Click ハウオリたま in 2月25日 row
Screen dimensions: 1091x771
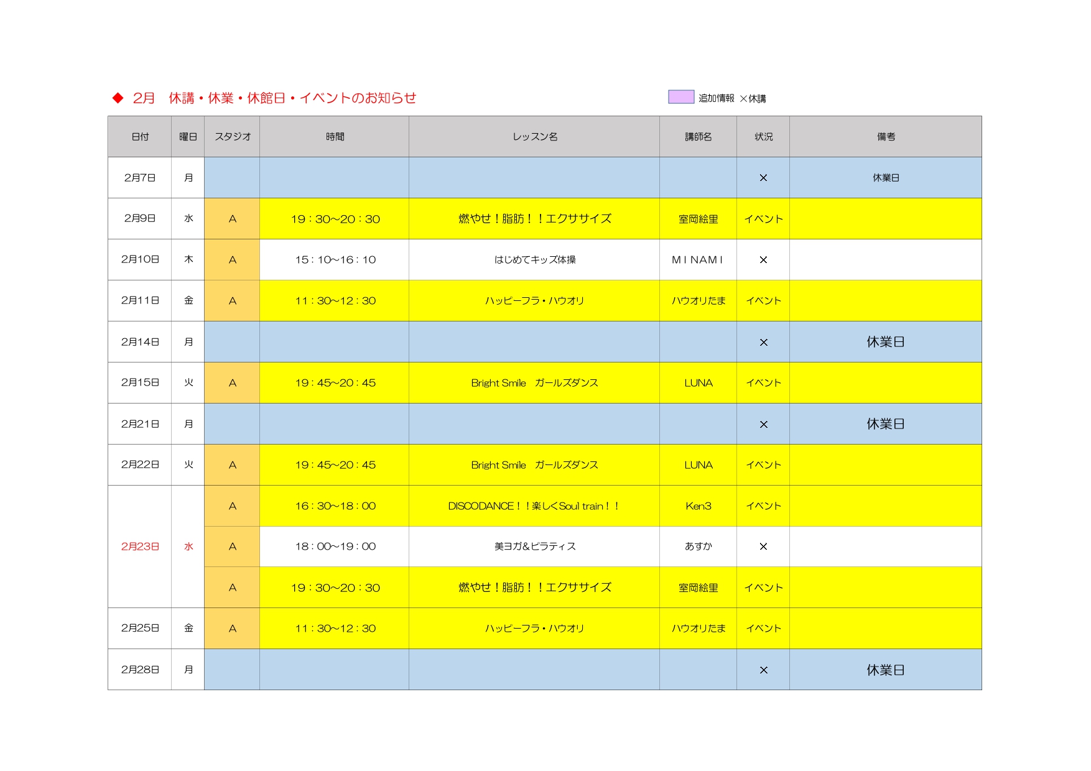point(699,629)
